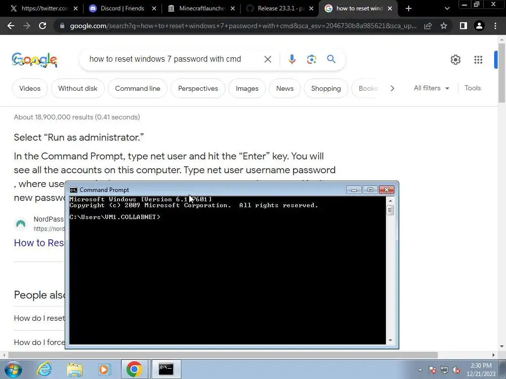Click the page horizontal scrollbar
This screenshot has height=379, width=506.
(223, 355)
